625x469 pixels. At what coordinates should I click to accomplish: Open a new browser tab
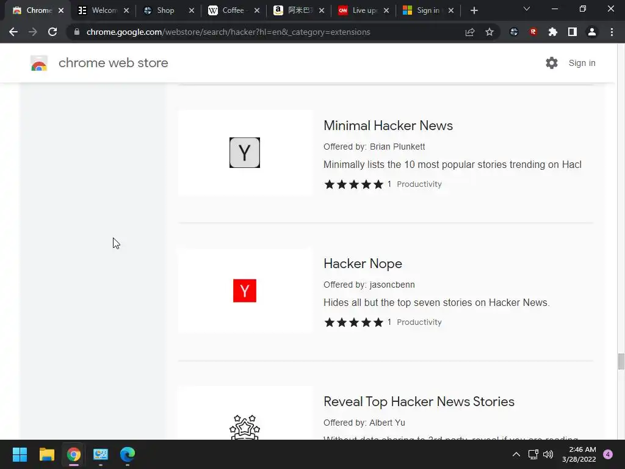pyautogui.click(x=474, y=10)
